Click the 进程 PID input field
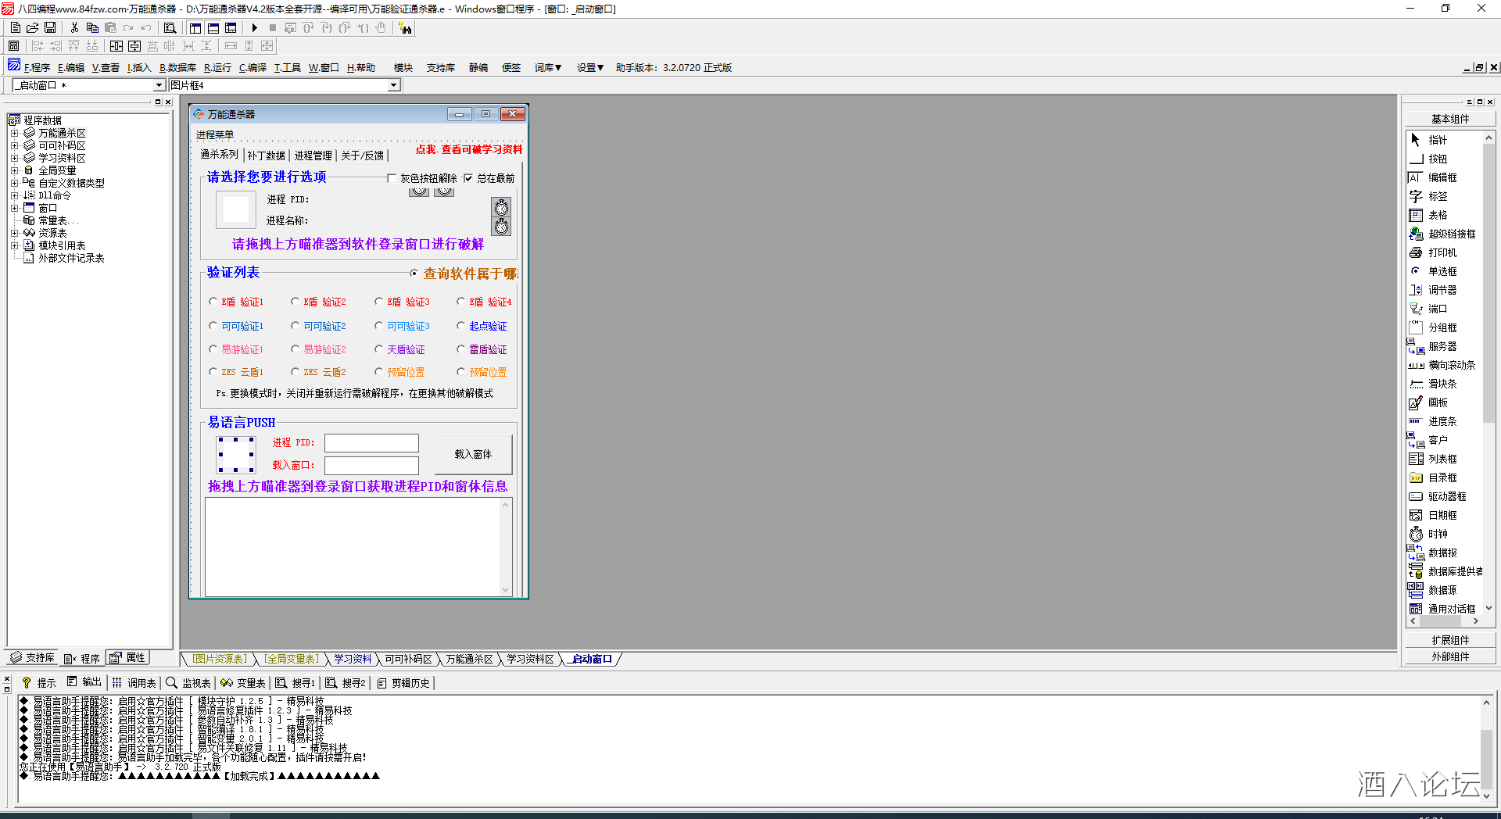 [371, 443]
